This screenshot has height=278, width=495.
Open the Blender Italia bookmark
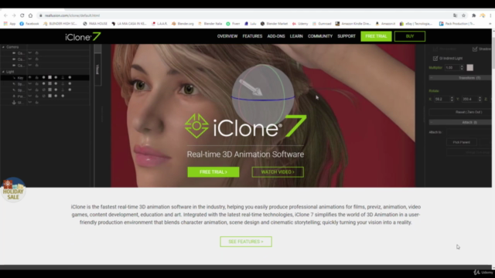(210, 24)
